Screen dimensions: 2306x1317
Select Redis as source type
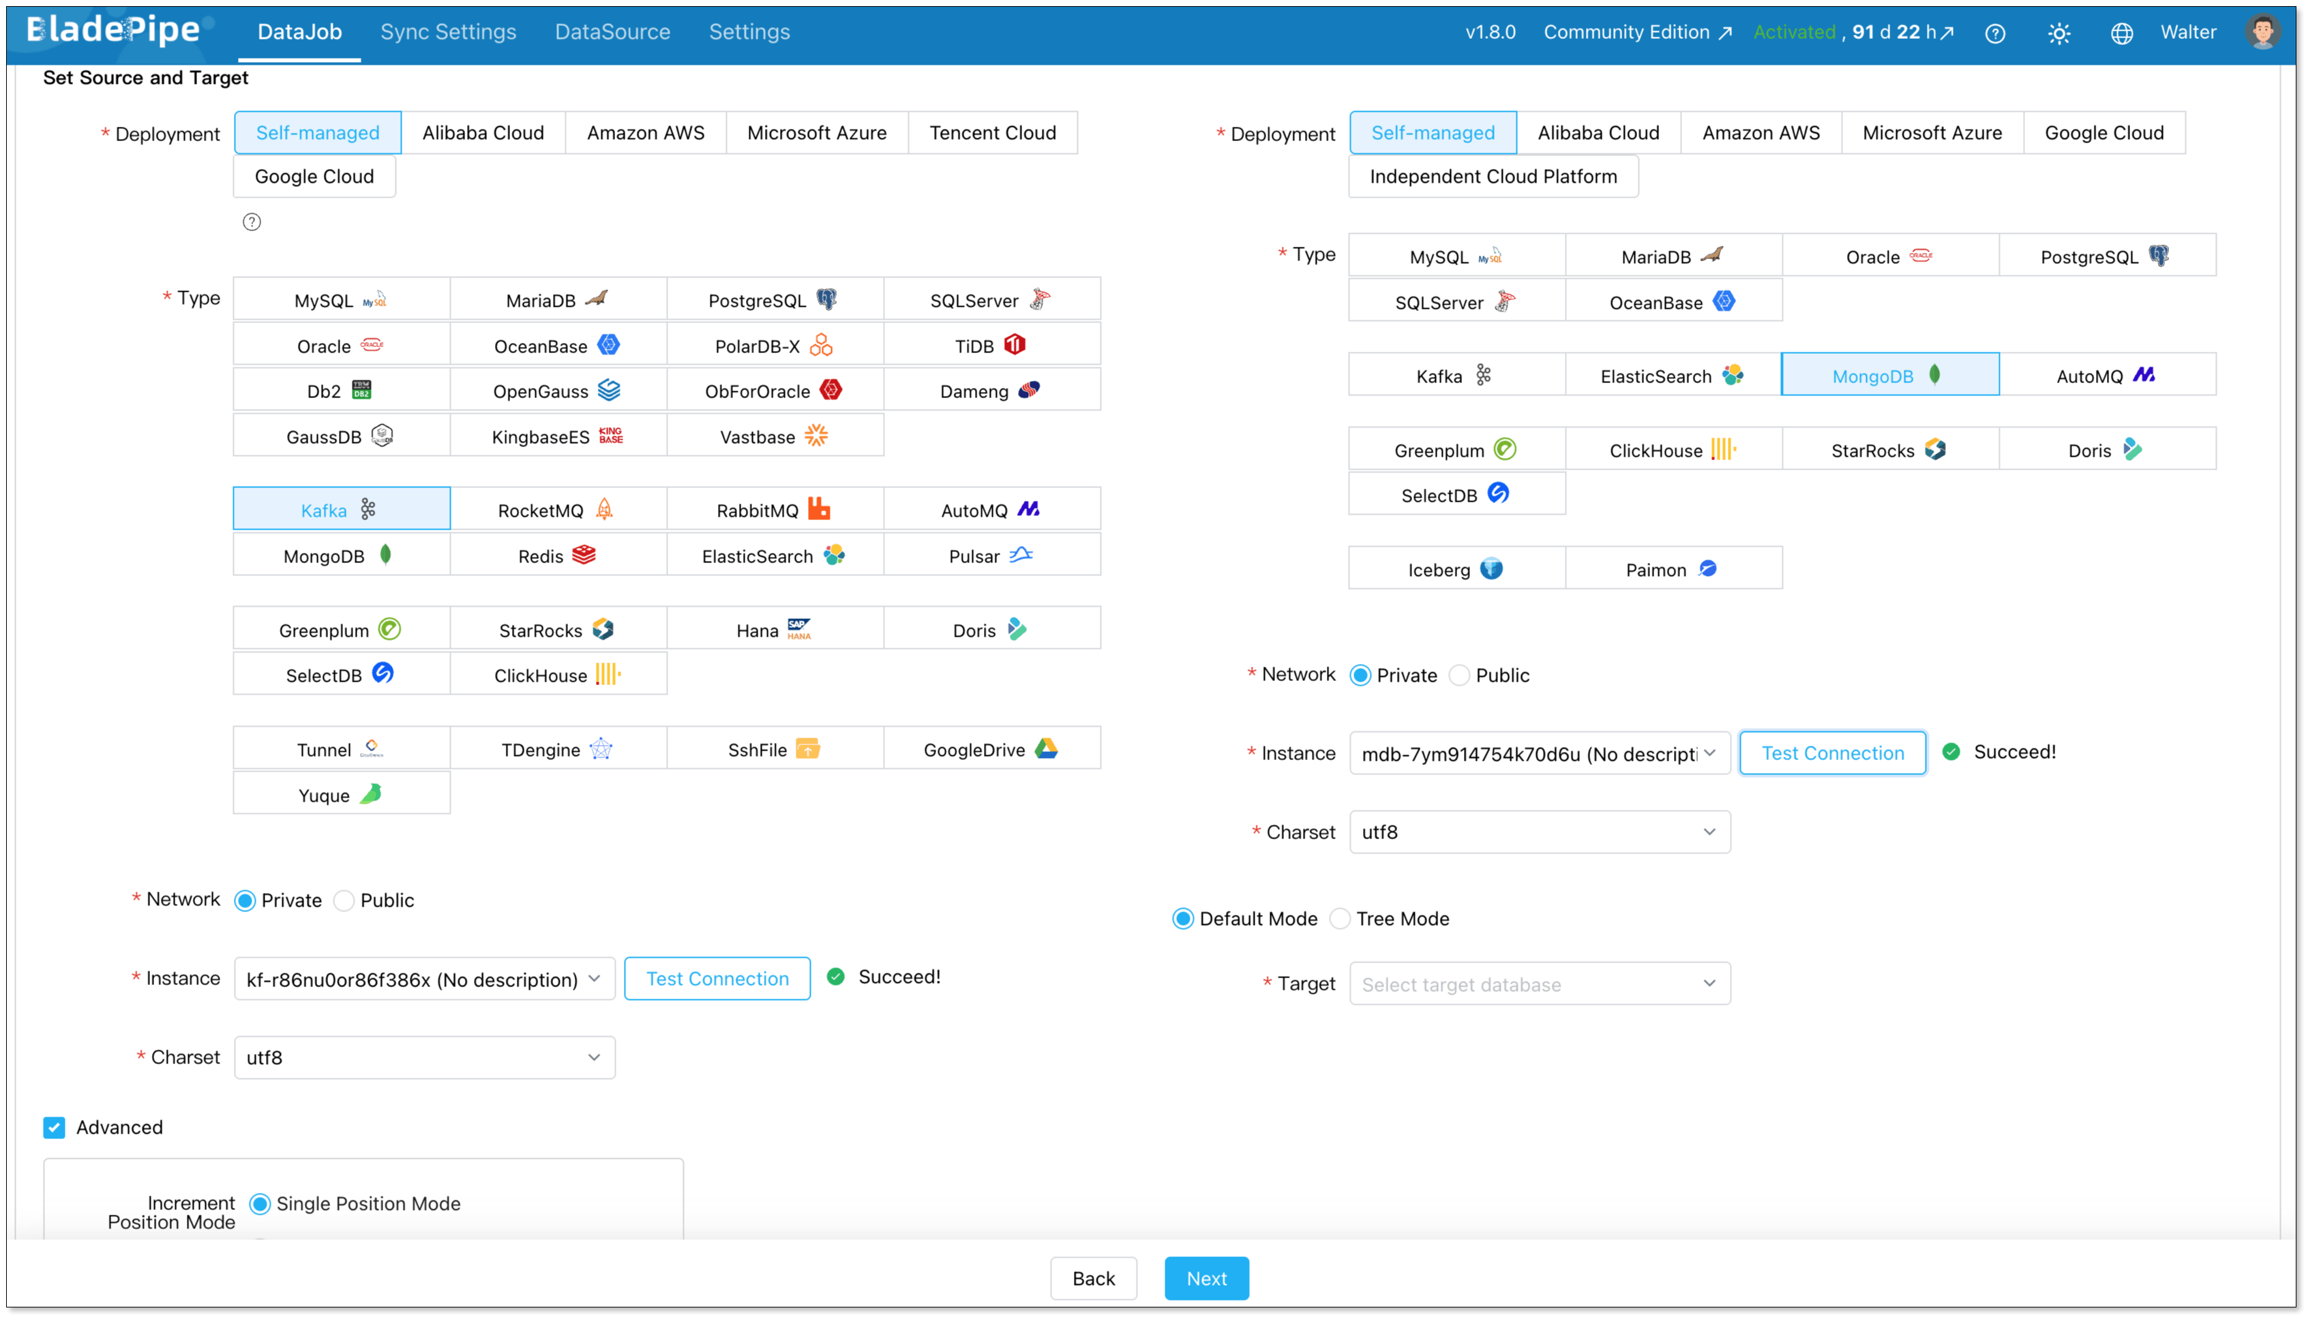click(x=558, y=556)
